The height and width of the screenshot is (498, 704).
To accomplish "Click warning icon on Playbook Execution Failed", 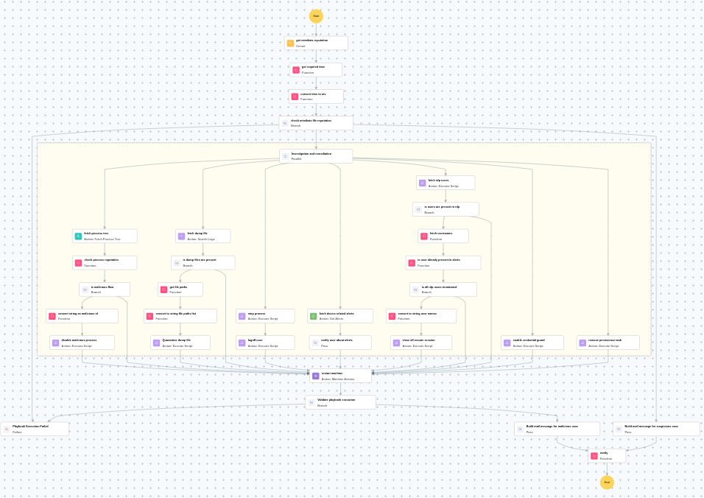I will (7, 429).
